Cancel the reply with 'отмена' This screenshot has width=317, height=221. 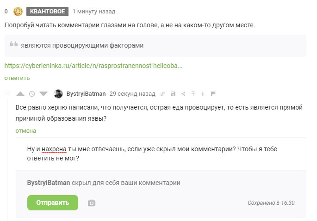(x=26, y=131)
